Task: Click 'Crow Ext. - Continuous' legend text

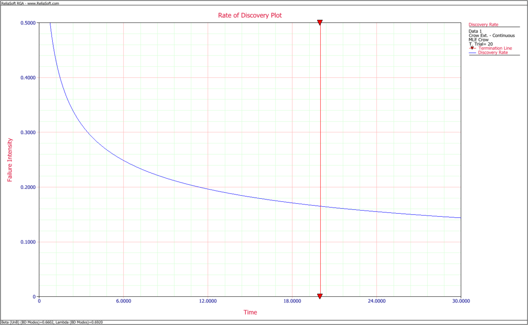Action: (492, 35)
